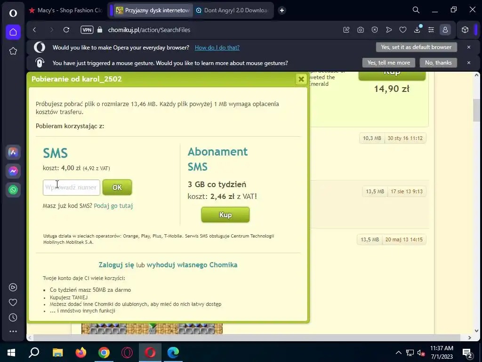The width and height of the screenshot is (482, 362).
Task: Open the profile account icon
Action: point(445,30)
